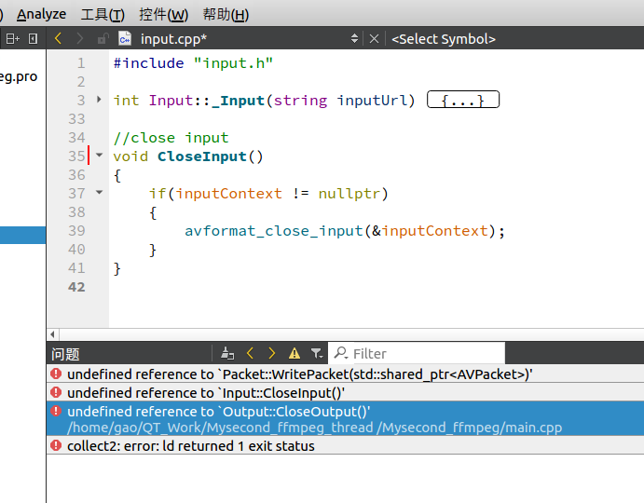644x503 pixels.
Task: Go to next issue arrow
Action: coord(271,353)
